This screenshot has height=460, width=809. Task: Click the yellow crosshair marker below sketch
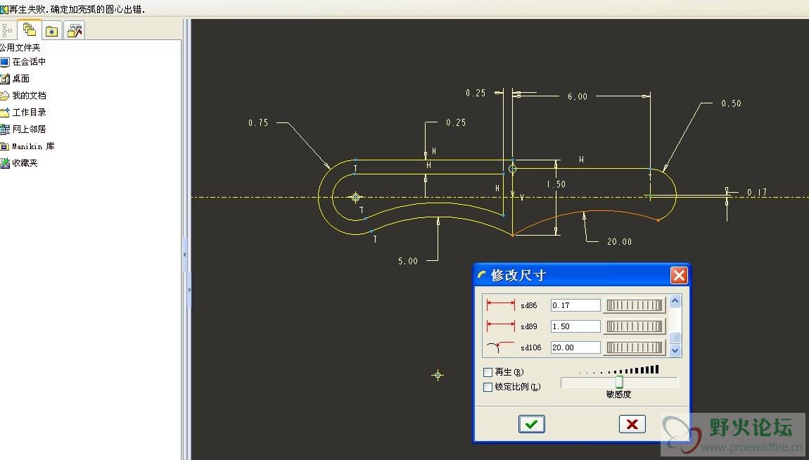point(438,375)
